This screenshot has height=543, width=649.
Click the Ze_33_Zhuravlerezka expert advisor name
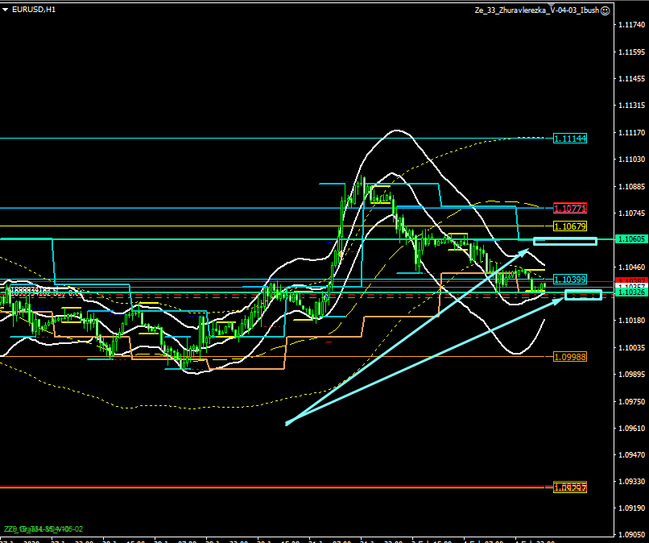click(x=536, y=10)
